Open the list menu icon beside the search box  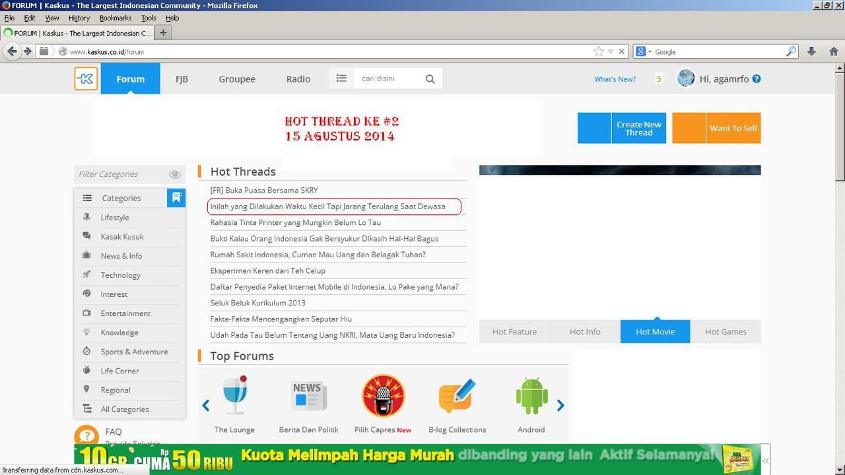(x=341, y=78)
